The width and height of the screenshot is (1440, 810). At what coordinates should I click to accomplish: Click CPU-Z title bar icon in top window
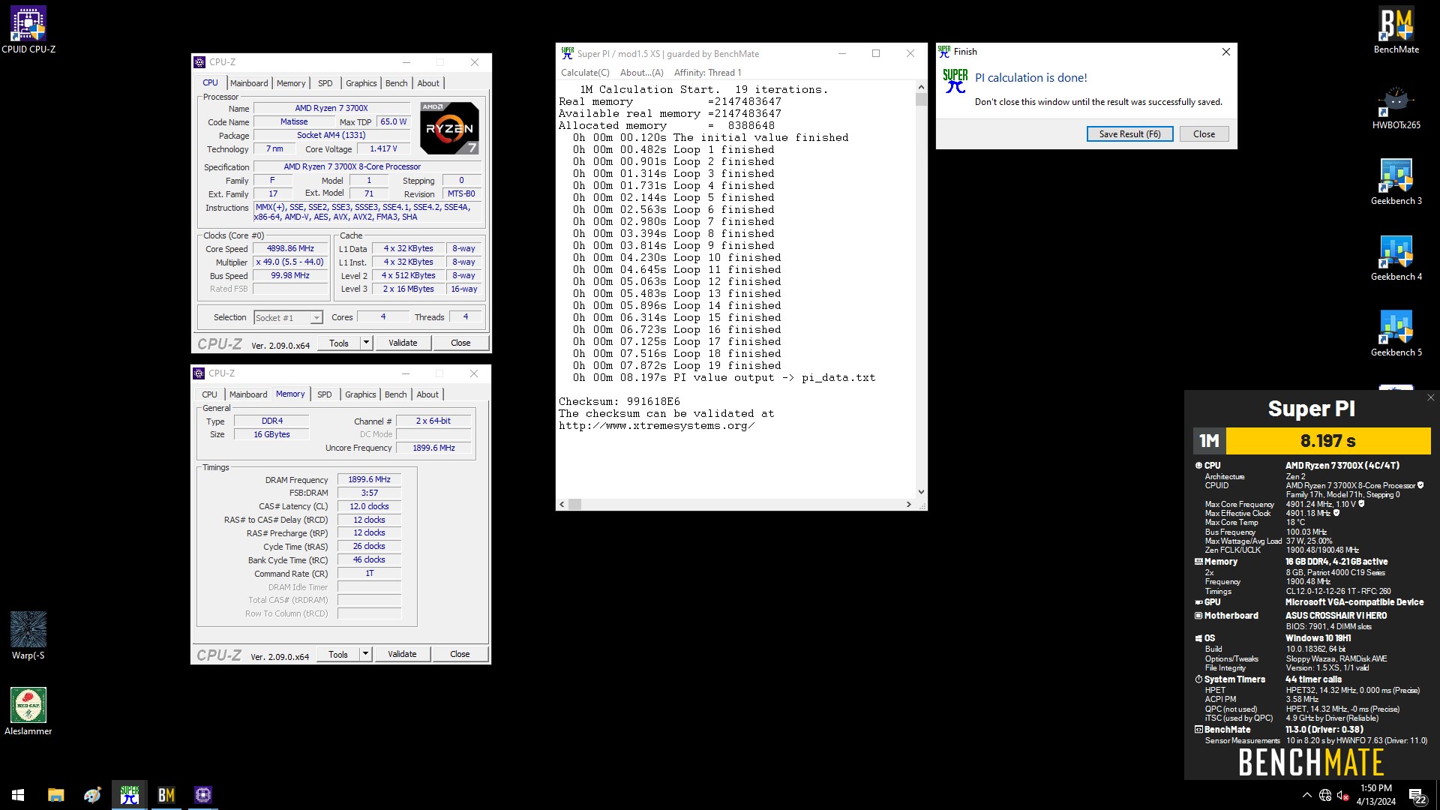point(199,62)
